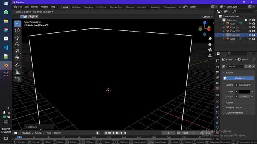Open the File menu
This screenshot has height=144, width=257.
coord(20,7)
